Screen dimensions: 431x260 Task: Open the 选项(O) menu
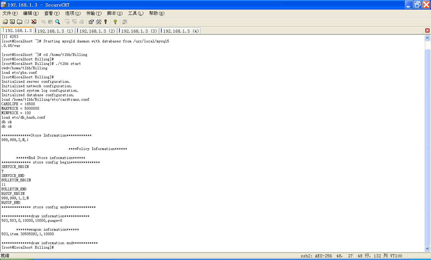[73, 13]
